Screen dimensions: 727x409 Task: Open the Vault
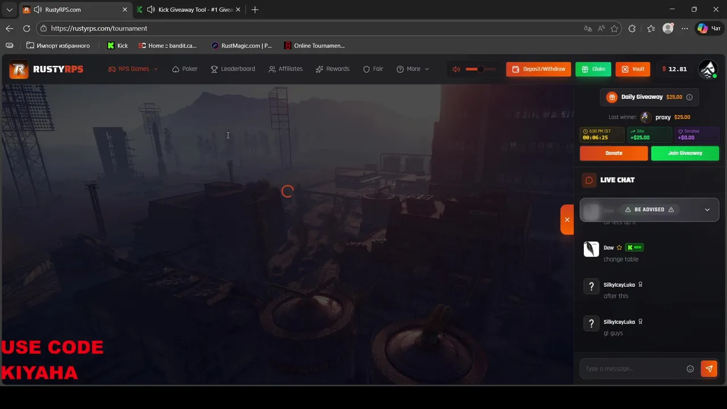click(633, 69)
